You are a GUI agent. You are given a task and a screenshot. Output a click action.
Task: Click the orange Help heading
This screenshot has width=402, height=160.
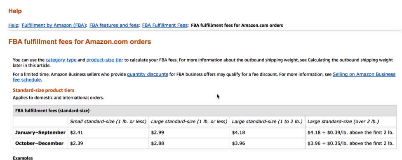point(15,11)
